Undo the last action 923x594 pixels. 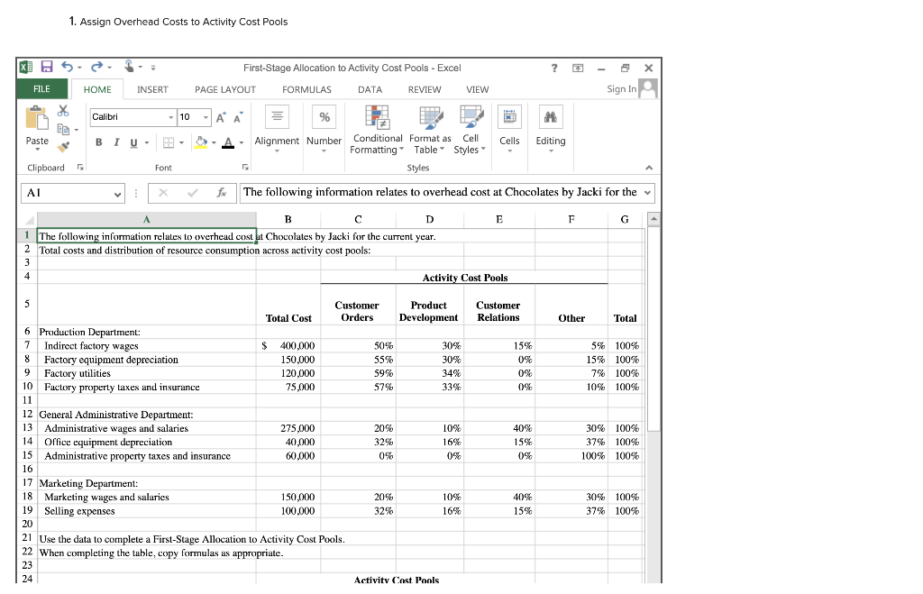point(68,67)
